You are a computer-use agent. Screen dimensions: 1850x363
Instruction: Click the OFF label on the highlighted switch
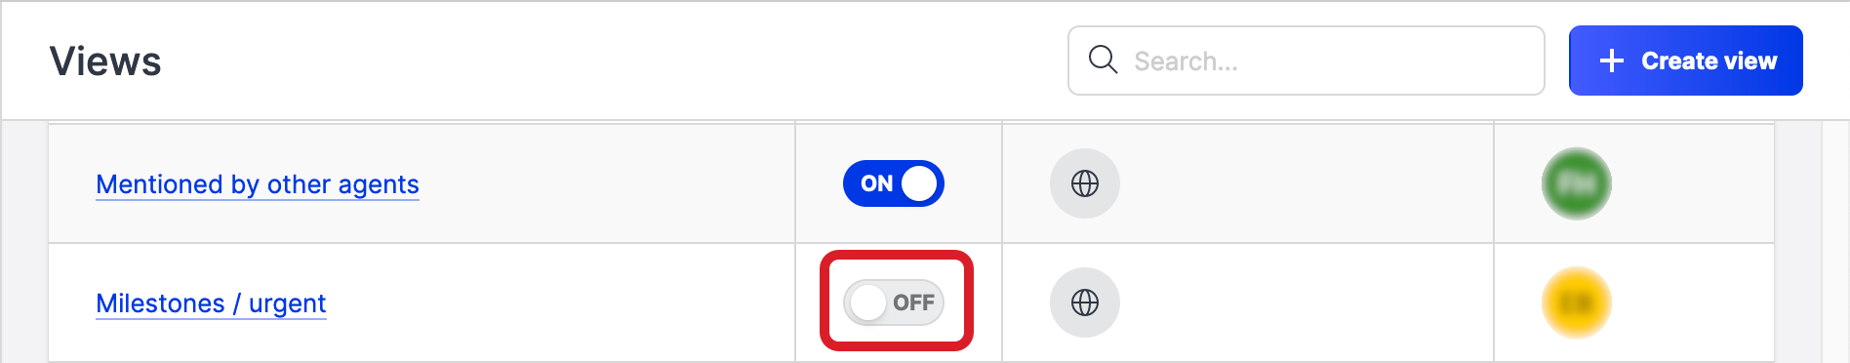point(913,302)
